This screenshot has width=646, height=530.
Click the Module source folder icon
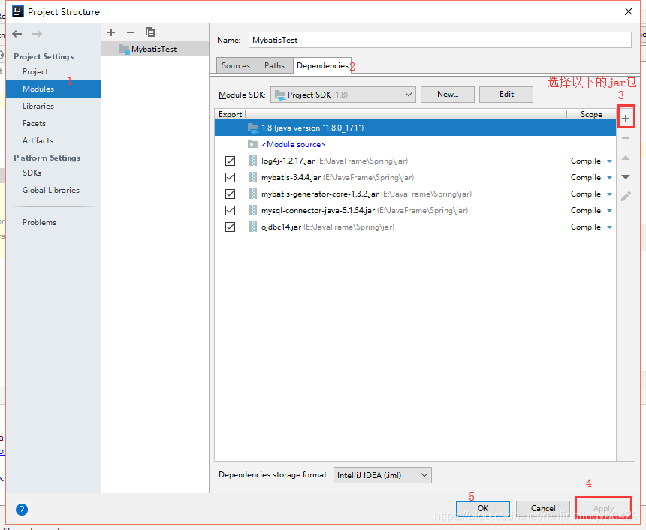point(253,144)
